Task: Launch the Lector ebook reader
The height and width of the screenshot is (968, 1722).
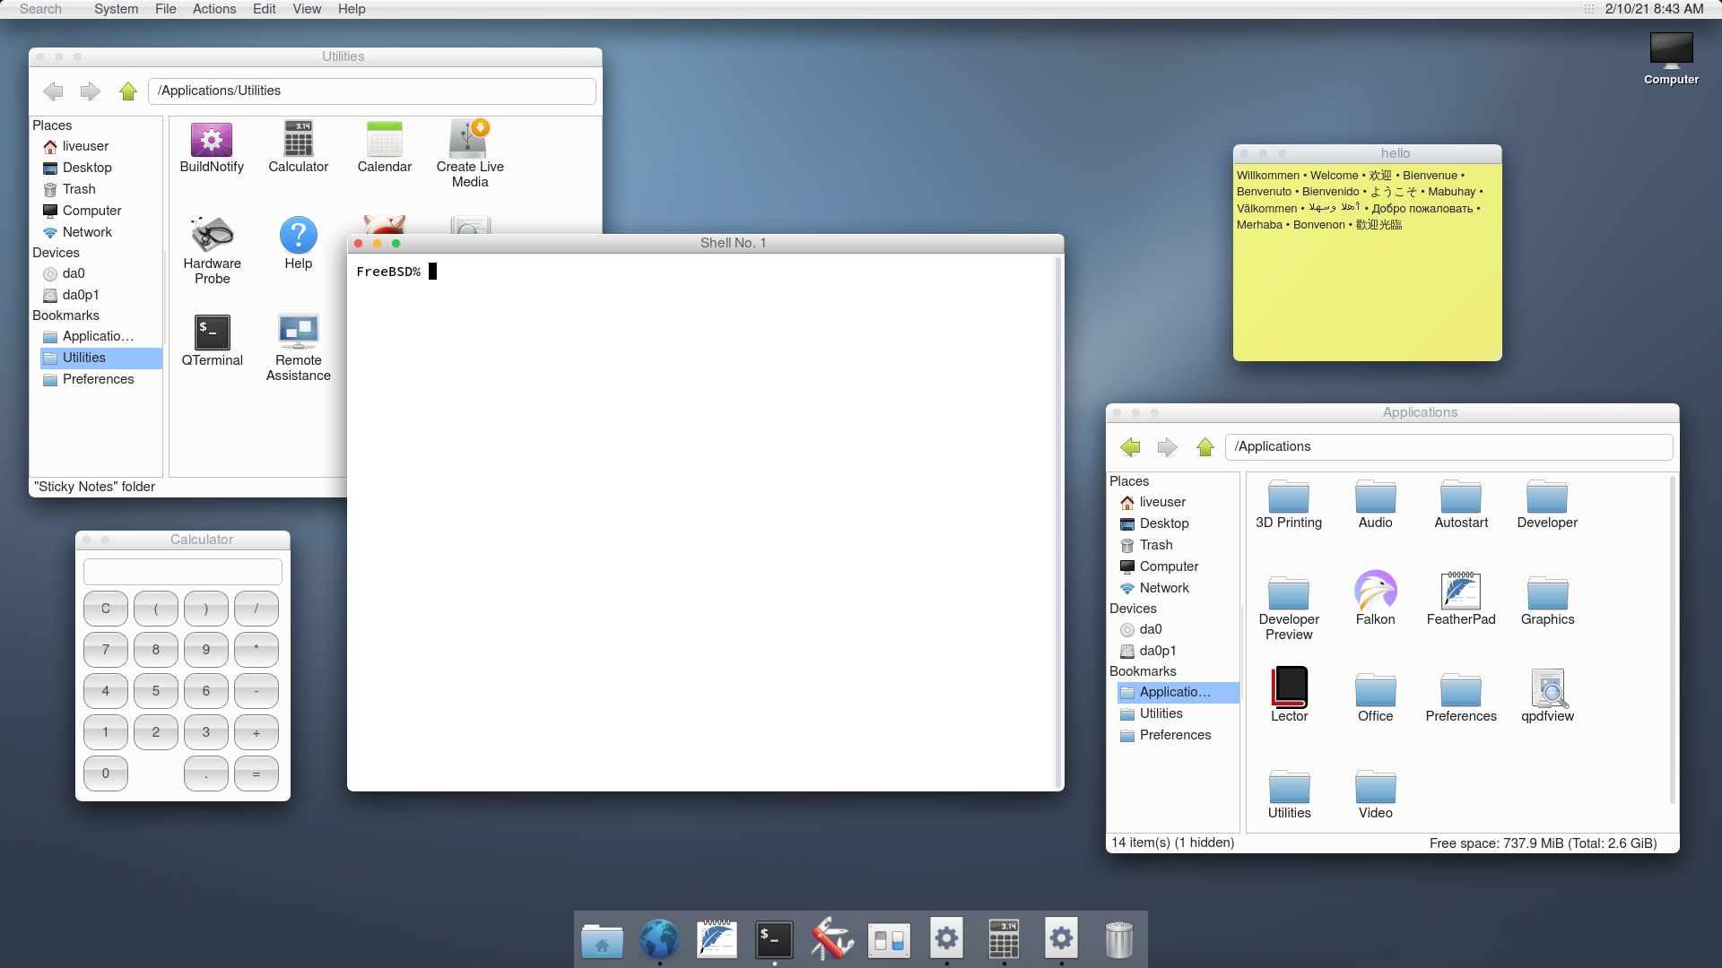Action: pos(1288,686)
